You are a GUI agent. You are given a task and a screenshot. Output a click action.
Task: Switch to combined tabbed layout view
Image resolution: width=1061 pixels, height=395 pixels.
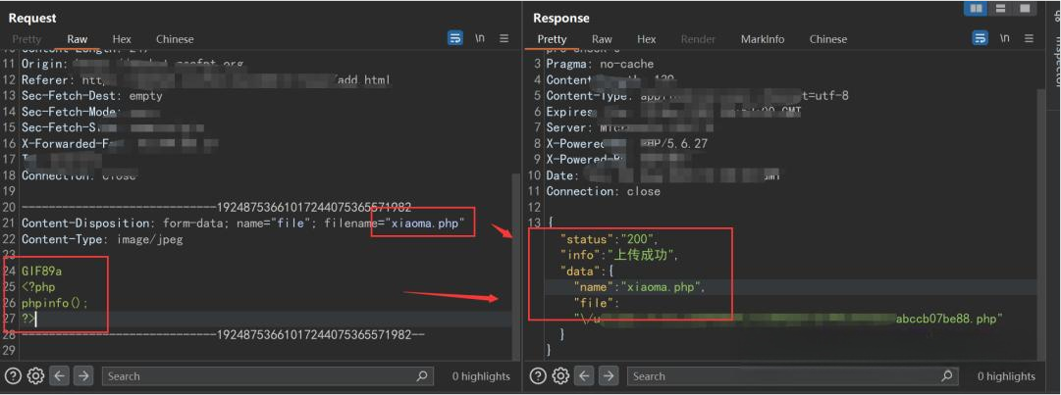coord(1025,9)
